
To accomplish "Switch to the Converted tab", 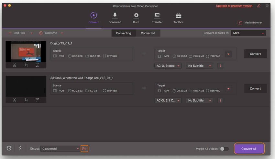I will tap(148, 33).
